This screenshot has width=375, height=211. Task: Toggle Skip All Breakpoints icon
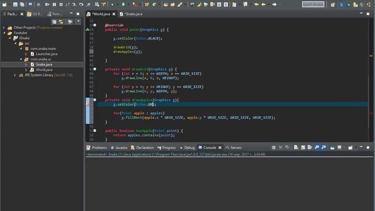[x=38, y=4]
